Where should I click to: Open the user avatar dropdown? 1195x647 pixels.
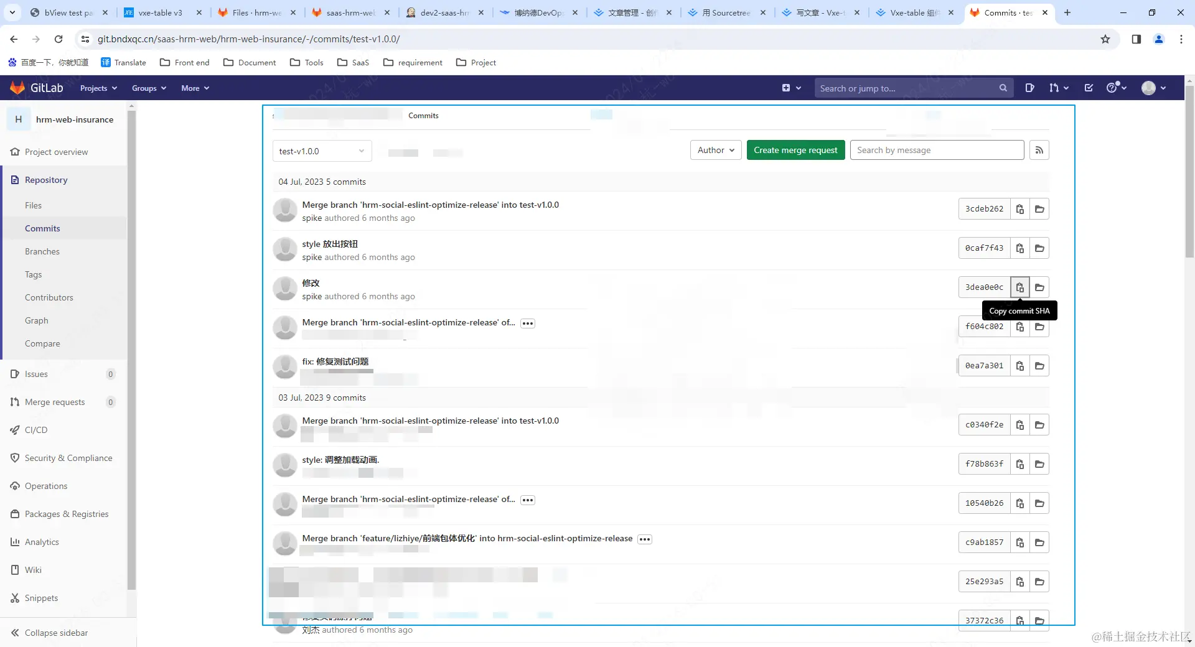(x=1153, y=88)
